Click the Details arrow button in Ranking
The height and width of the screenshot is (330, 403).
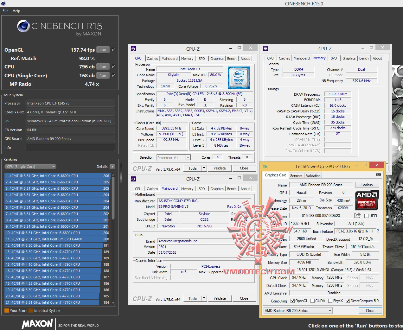[112, 167]
